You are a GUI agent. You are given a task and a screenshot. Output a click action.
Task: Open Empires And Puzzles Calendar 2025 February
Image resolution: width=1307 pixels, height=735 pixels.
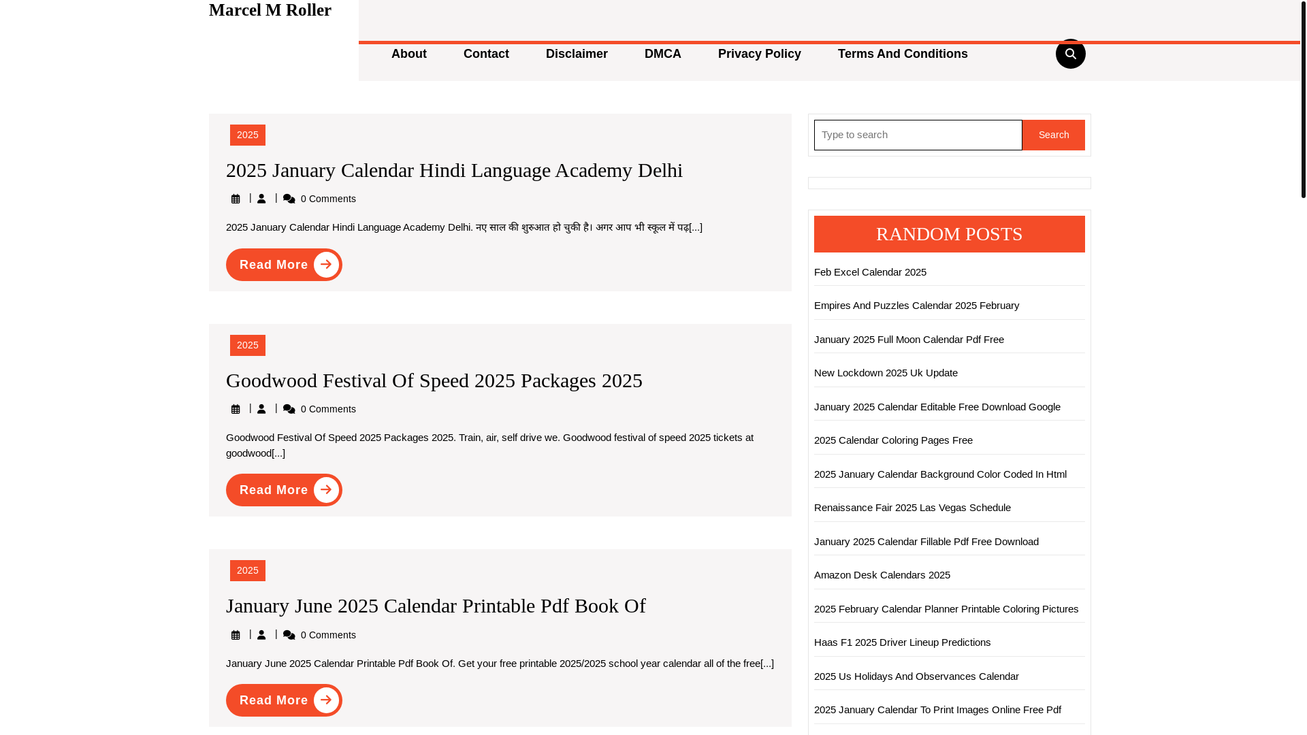click(x=916, y=305)
